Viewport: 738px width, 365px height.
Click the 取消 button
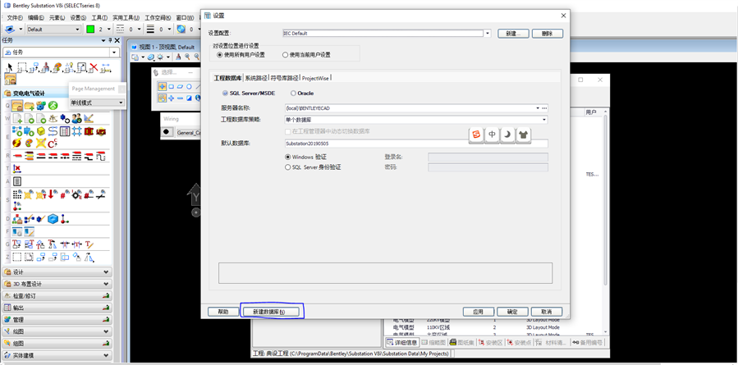pos(547,312)
